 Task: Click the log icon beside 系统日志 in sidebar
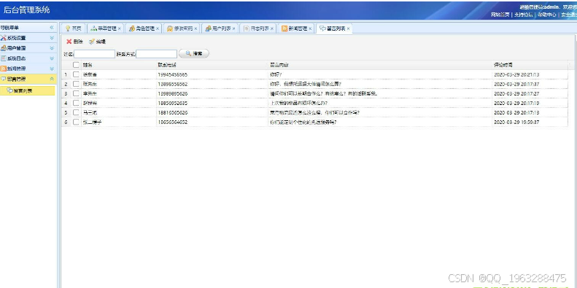(x=4, y=58)
